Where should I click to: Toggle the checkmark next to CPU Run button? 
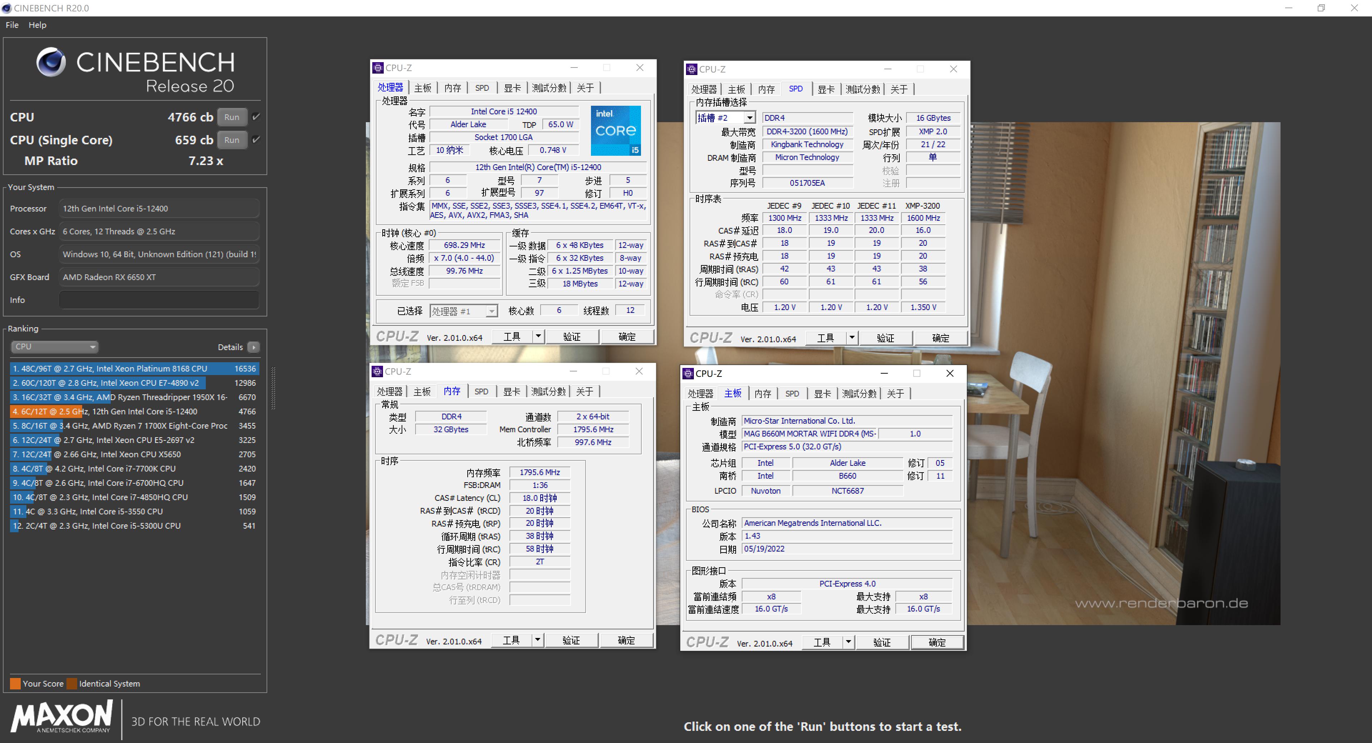256,117
